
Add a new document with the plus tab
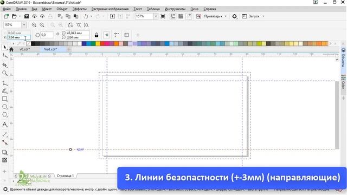click(x=69, y=49)
